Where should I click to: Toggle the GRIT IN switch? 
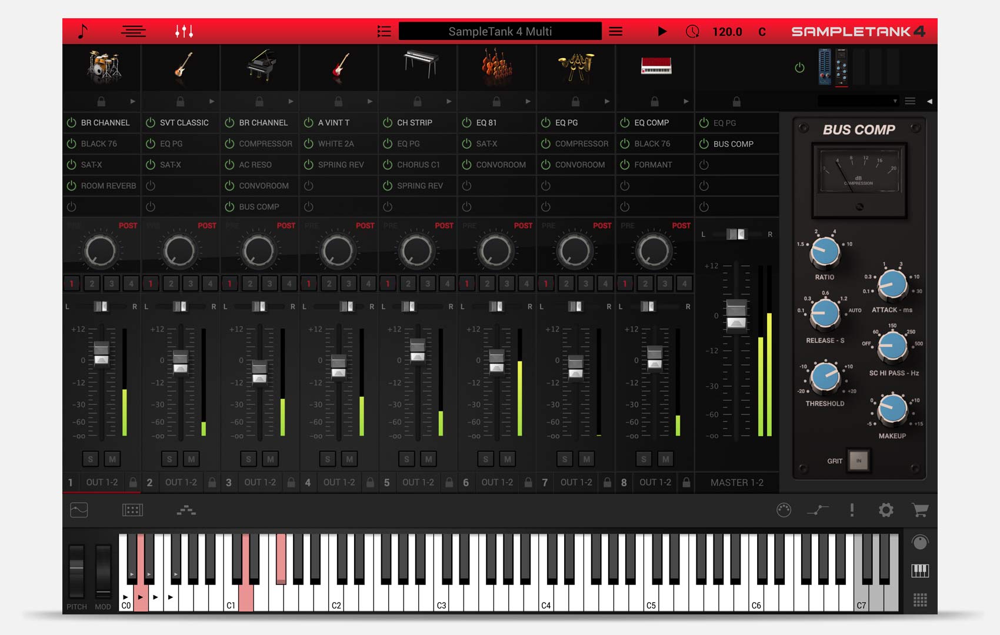pos(858,461)
